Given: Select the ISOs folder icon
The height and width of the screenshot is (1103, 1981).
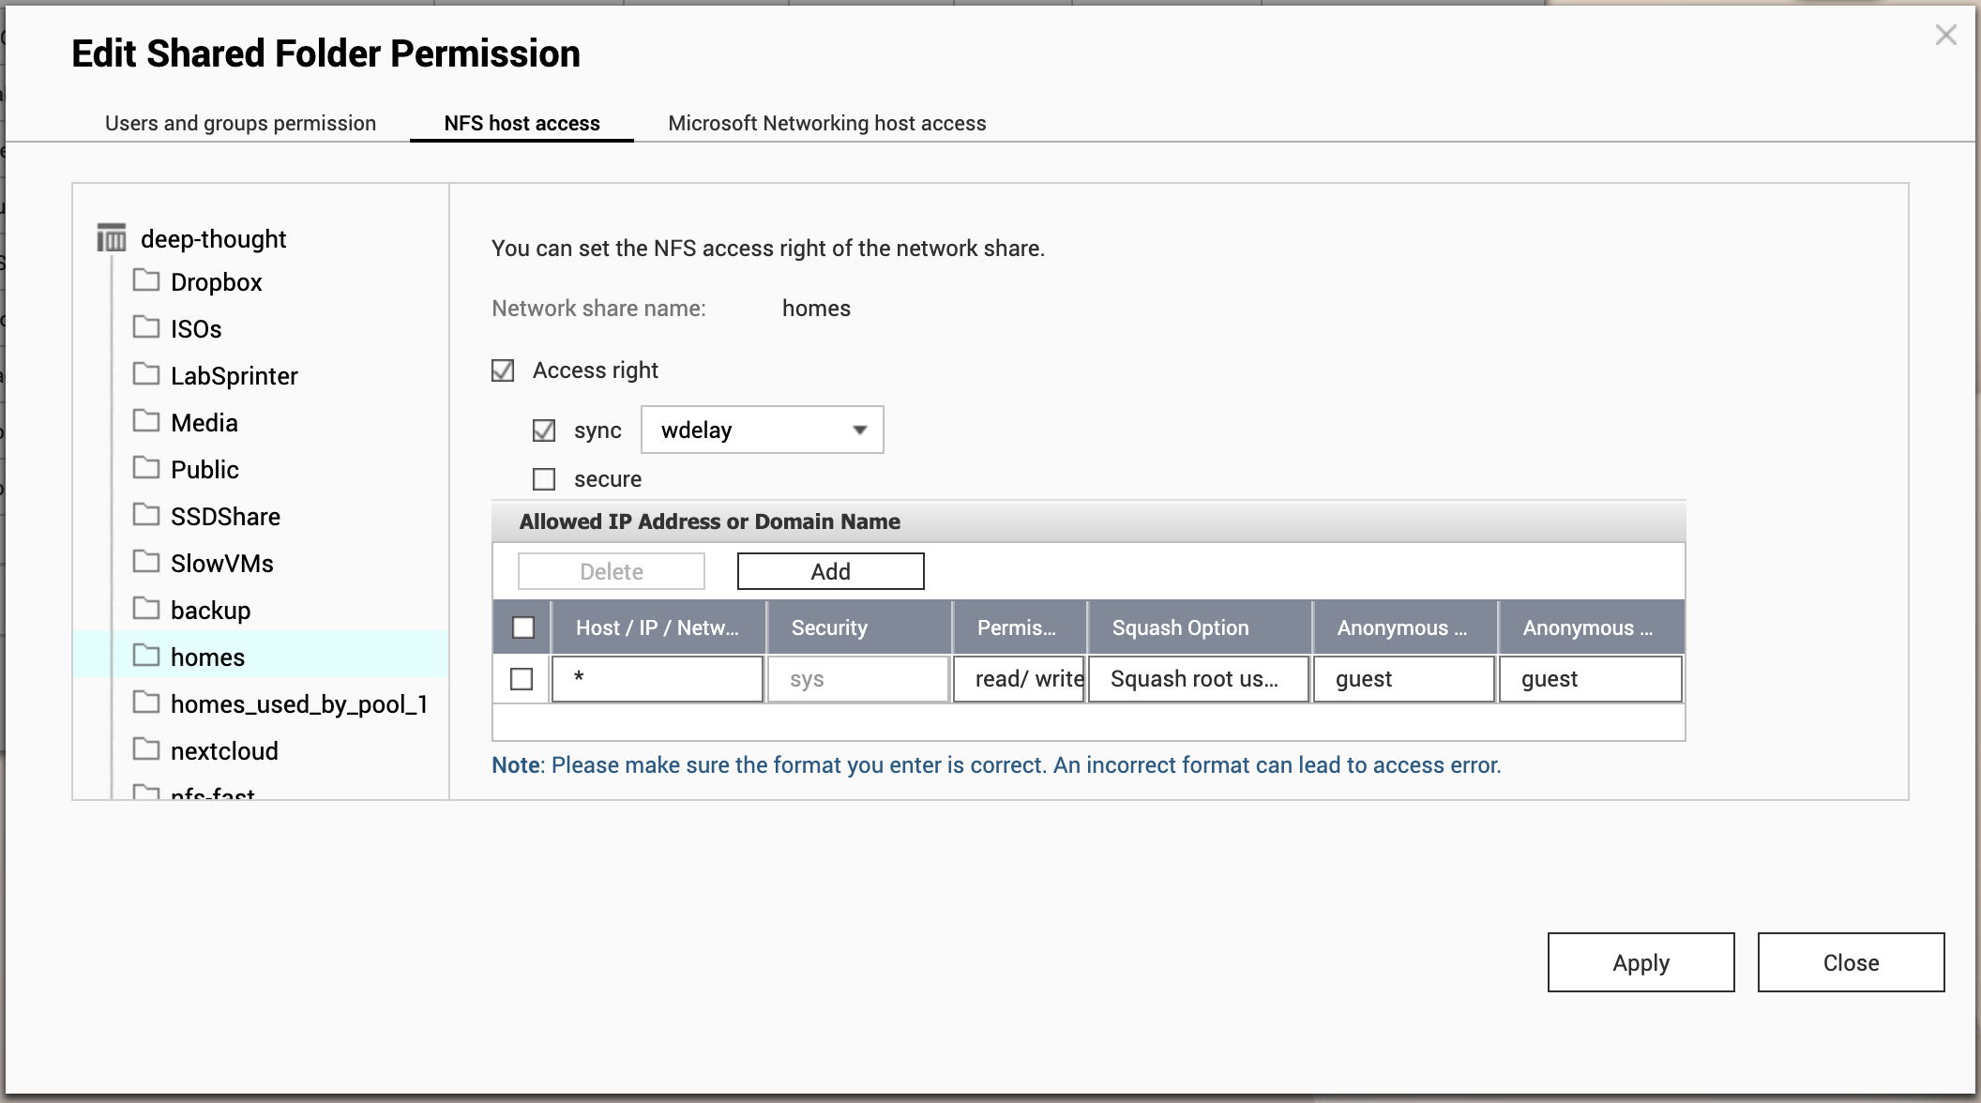Looking at the screenshot, I should pos(146,327).
